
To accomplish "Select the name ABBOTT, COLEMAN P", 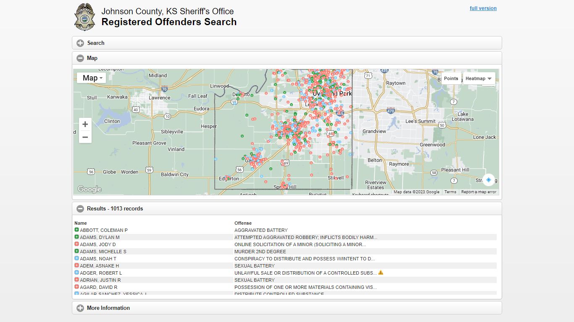I will click(104, 230).
